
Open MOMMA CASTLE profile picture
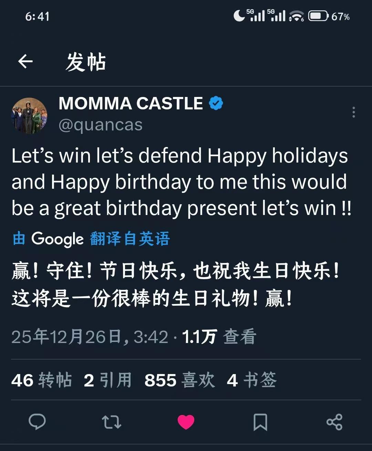click(x=29, y=116)
